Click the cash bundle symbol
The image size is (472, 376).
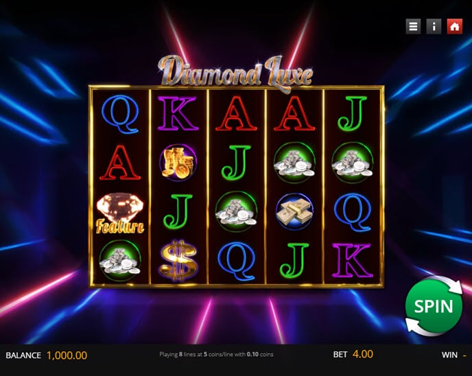(x=294, y=211)
